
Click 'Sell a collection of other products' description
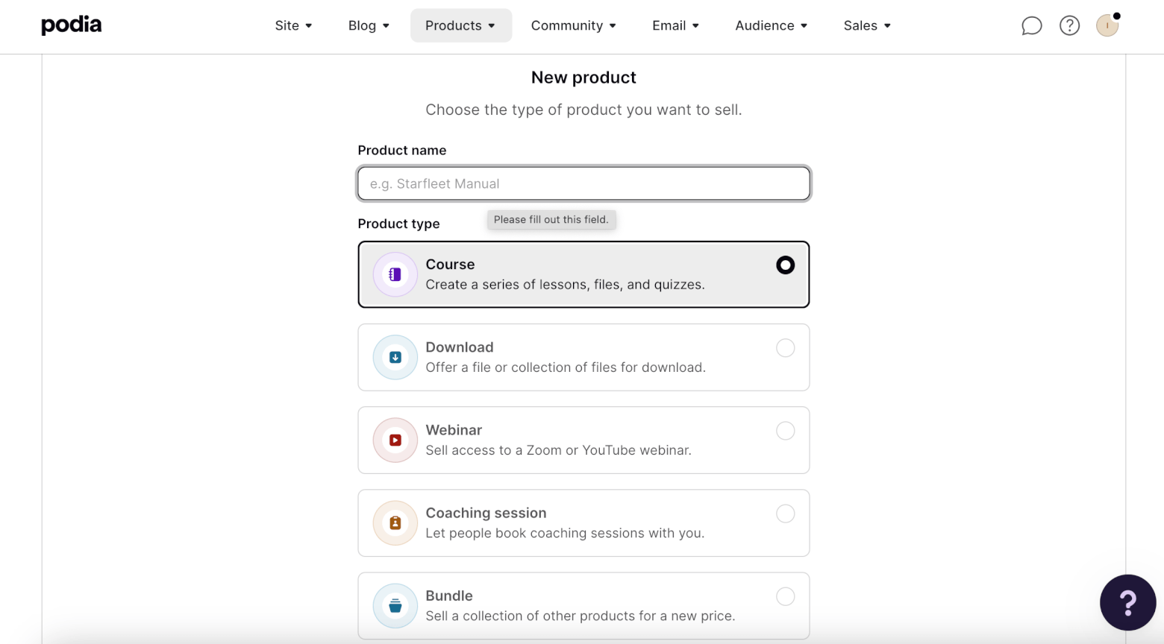pyautogui.click(x=581, y=616)
